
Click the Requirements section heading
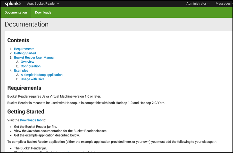pos(24,88)
